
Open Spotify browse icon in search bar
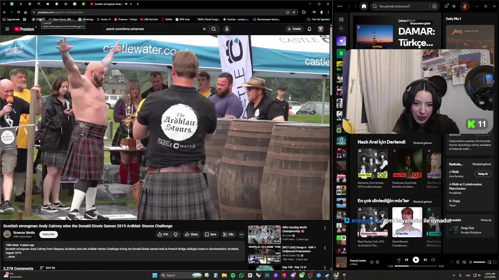(x=434, y=6)
